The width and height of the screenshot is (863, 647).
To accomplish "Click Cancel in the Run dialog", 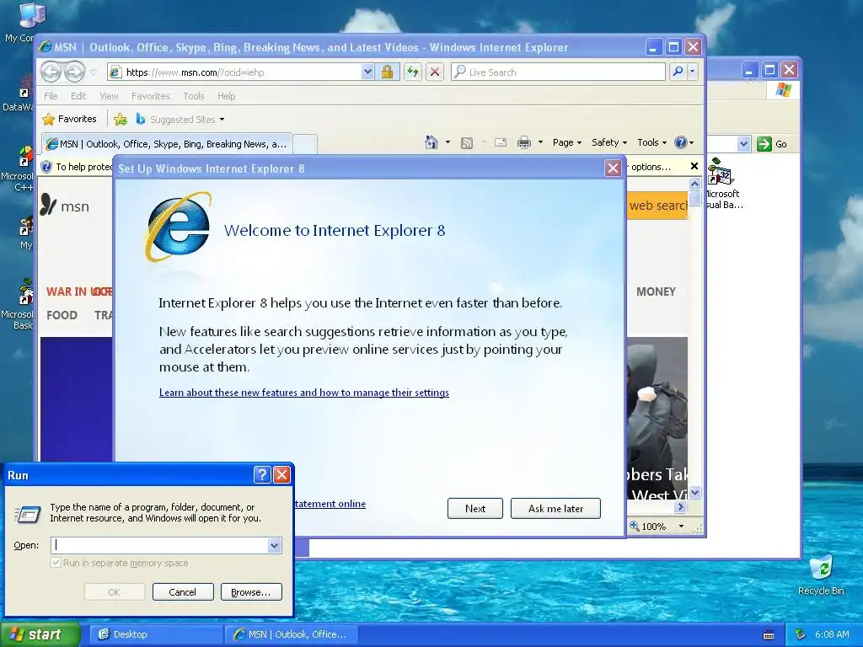I will [x=183, y=592].
